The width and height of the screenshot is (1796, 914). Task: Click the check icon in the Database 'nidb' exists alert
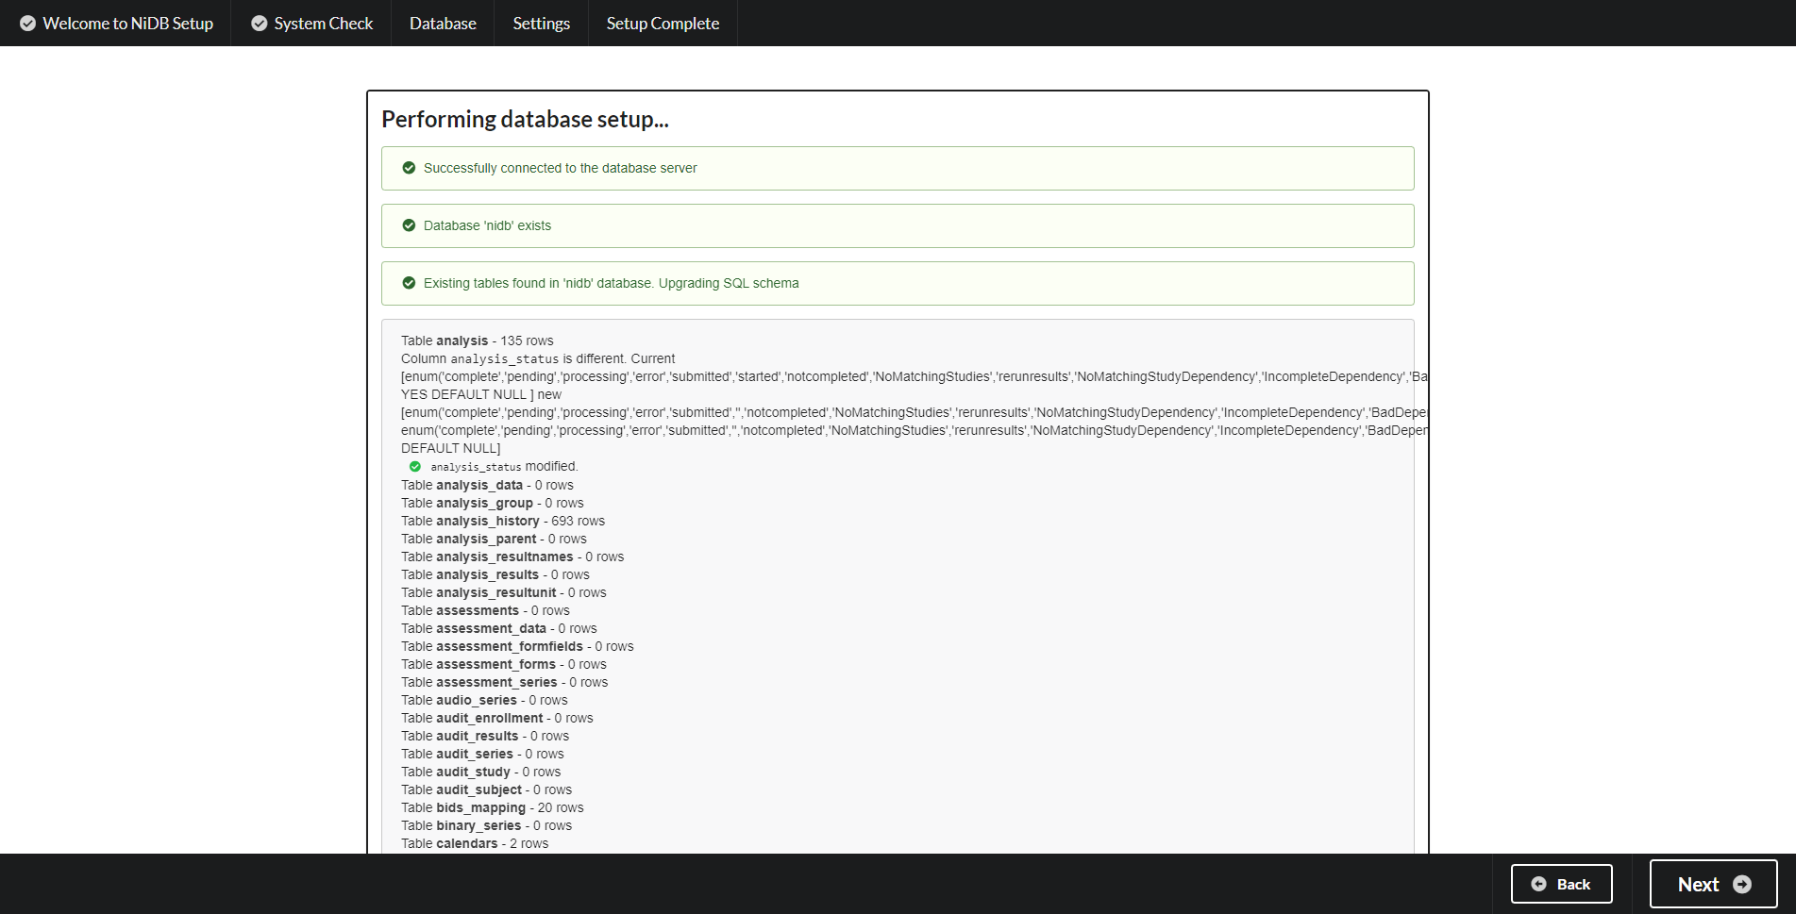coord(408,225)
